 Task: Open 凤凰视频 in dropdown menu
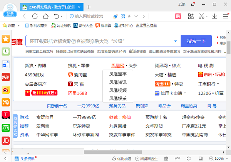pyautogui.click(x=118, y=90)
